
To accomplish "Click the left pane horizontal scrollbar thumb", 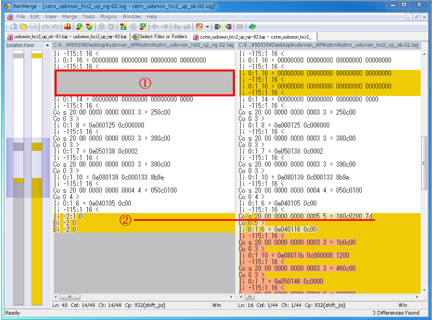I will click(x=70, y=297).
